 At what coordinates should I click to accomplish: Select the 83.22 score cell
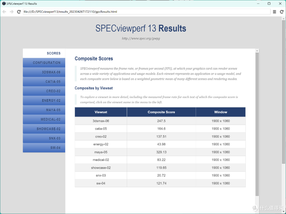161,160
